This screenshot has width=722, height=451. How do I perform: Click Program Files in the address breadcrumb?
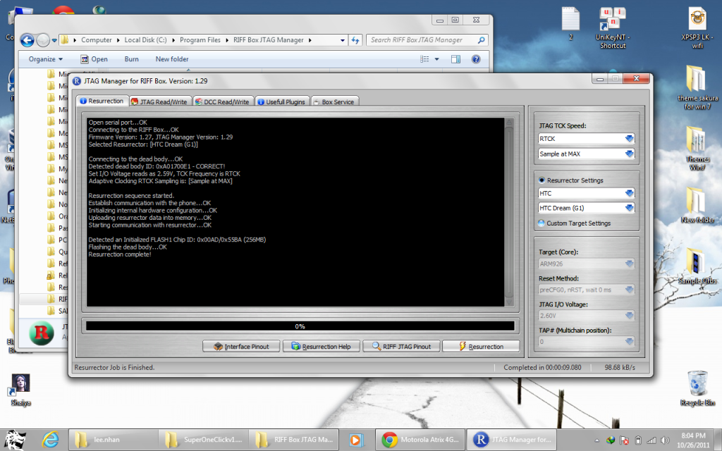pyautogui.click(x=200, y=40)
